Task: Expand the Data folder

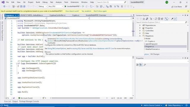Action: 140,33
